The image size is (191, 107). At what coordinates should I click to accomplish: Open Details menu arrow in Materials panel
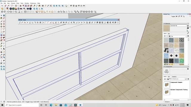[x=188, y=36]
